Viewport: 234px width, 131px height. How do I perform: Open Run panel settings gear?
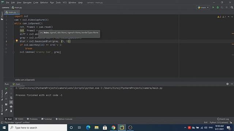pos(227,84)
